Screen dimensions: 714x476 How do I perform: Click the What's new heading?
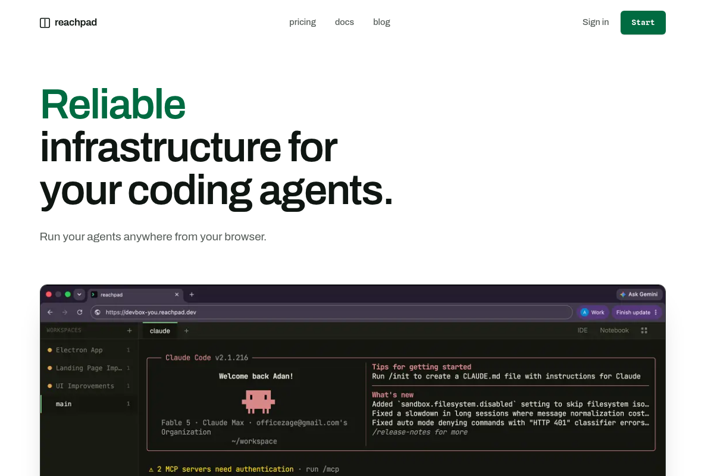click(x=393, y=394)
